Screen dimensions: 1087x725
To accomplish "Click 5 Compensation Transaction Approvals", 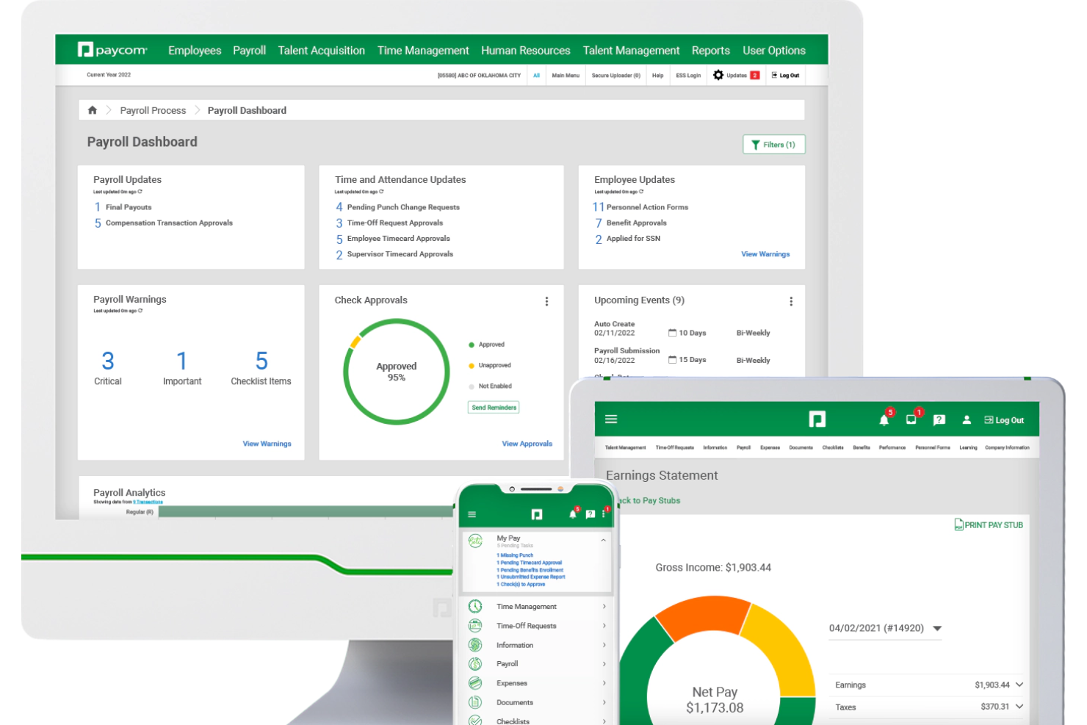I will (x=163, y=223).
